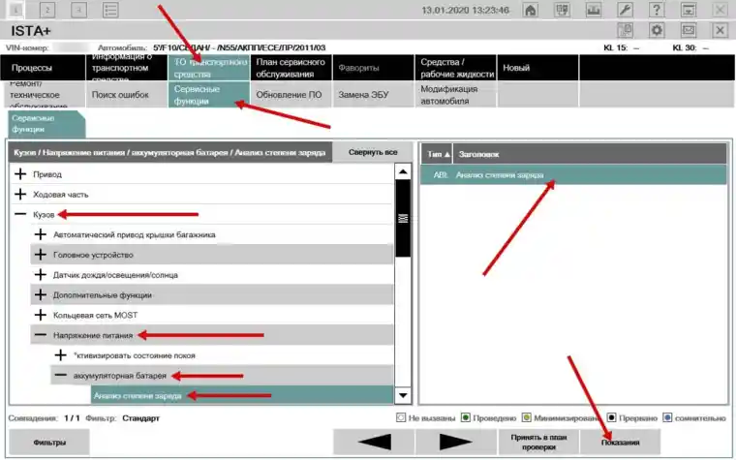Expand the Дополнительные функции node

41,294
